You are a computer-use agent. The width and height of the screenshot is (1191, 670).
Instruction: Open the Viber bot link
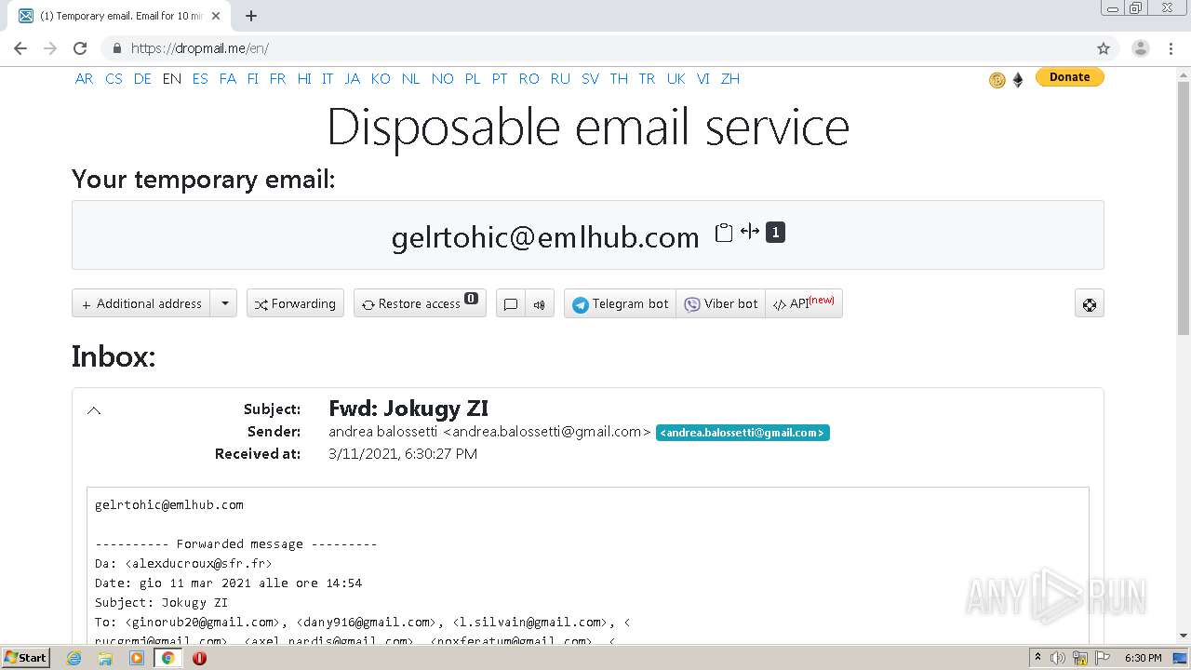click(x=721, y=303)
